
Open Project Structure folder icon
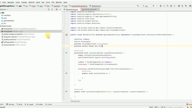point(190,6)
